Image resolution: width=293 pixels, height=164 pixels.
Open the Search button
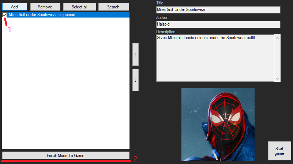coord(114,7)
